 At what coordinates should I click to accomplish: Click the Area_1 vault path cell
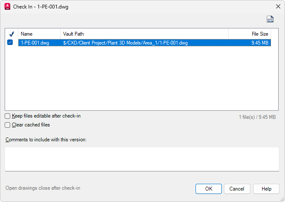click(125, 42)
